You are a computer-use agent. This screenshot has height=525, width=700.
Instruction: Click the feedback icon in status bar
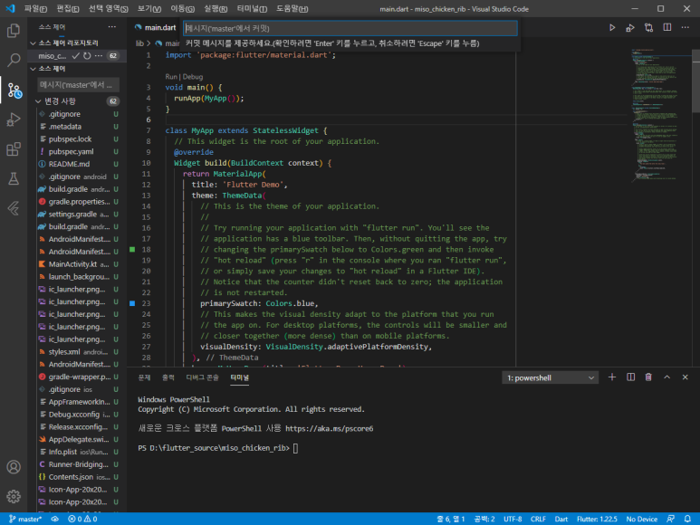pos(670,519)
